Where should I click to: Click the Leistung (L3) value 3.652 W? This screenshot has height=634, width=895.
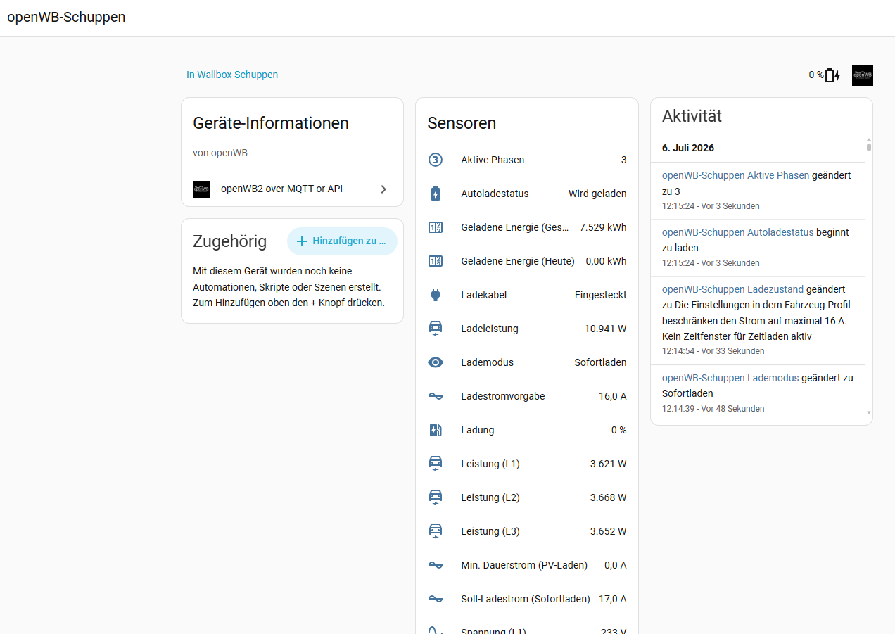608,531
